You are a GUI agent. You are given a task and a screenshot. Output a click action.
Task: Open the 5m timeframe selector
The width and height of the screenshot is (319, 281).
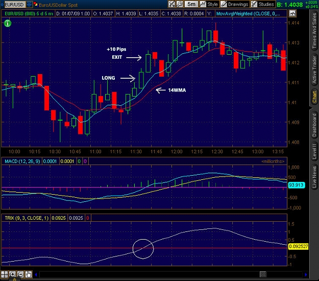click(191, 4)
